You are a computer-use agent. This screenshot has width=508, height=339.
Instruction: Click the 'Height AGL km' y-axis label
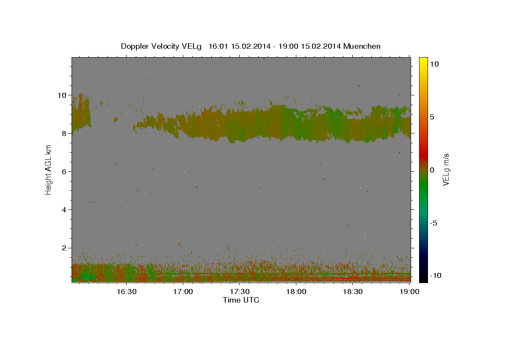pyautogui.click(x=49, y=169)
